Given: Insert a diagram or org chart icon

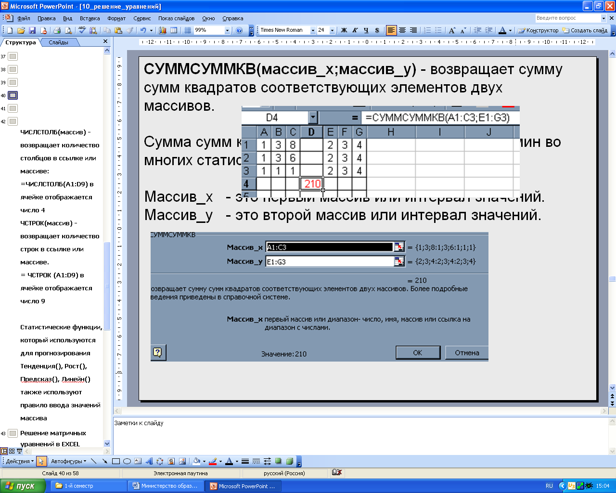Looking at the screenshot, I should pos(160,461).
